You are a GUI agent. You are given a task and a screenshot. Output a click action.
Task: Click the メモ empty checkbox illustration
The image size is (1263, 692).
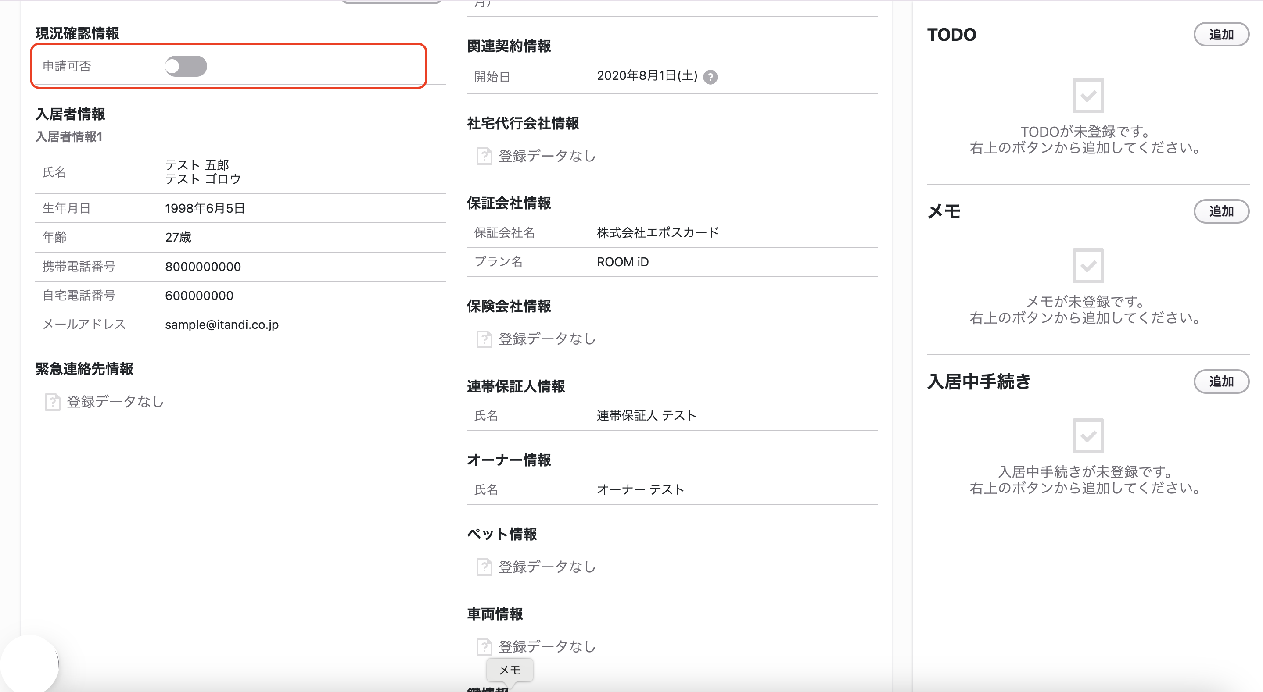click(1088, 266)
